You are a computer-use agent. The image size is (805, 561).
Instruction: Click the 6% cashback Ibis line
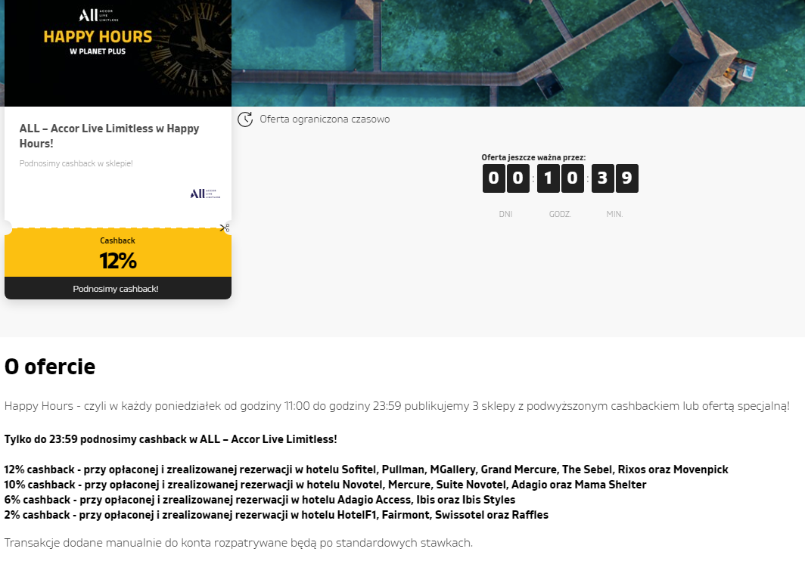260,500
